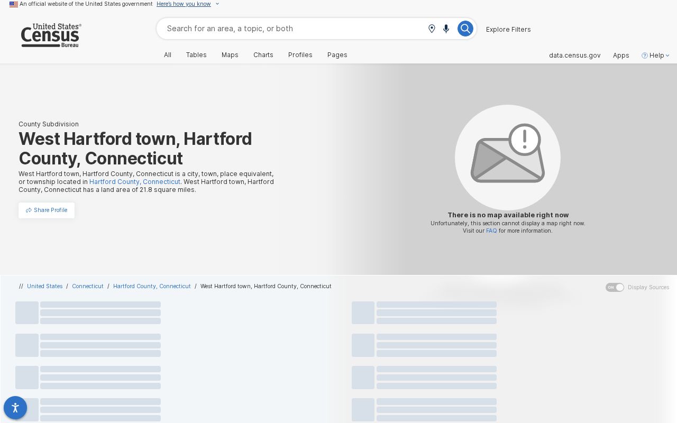
Task: Switch to the Pages tab
Action: coord(337,55)
